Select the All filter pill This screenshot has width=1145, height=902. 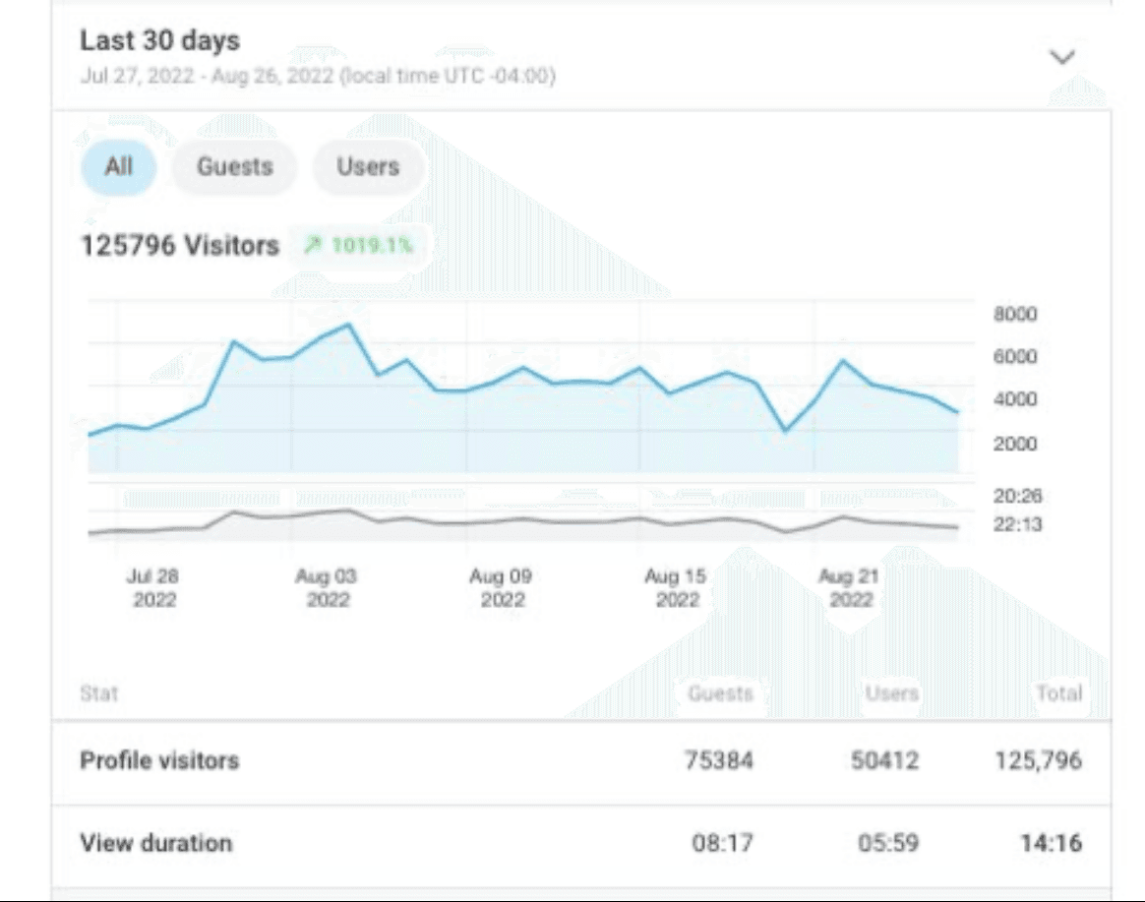click(118, 166)
